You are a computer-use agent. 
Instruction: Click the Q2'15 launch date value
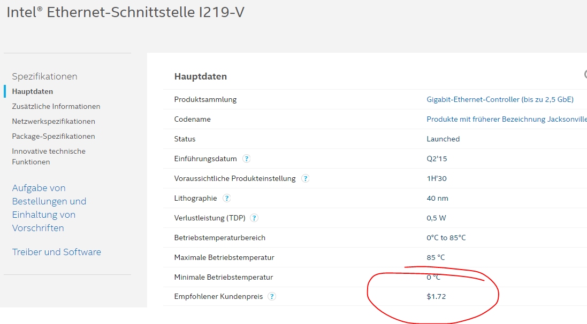437,159
